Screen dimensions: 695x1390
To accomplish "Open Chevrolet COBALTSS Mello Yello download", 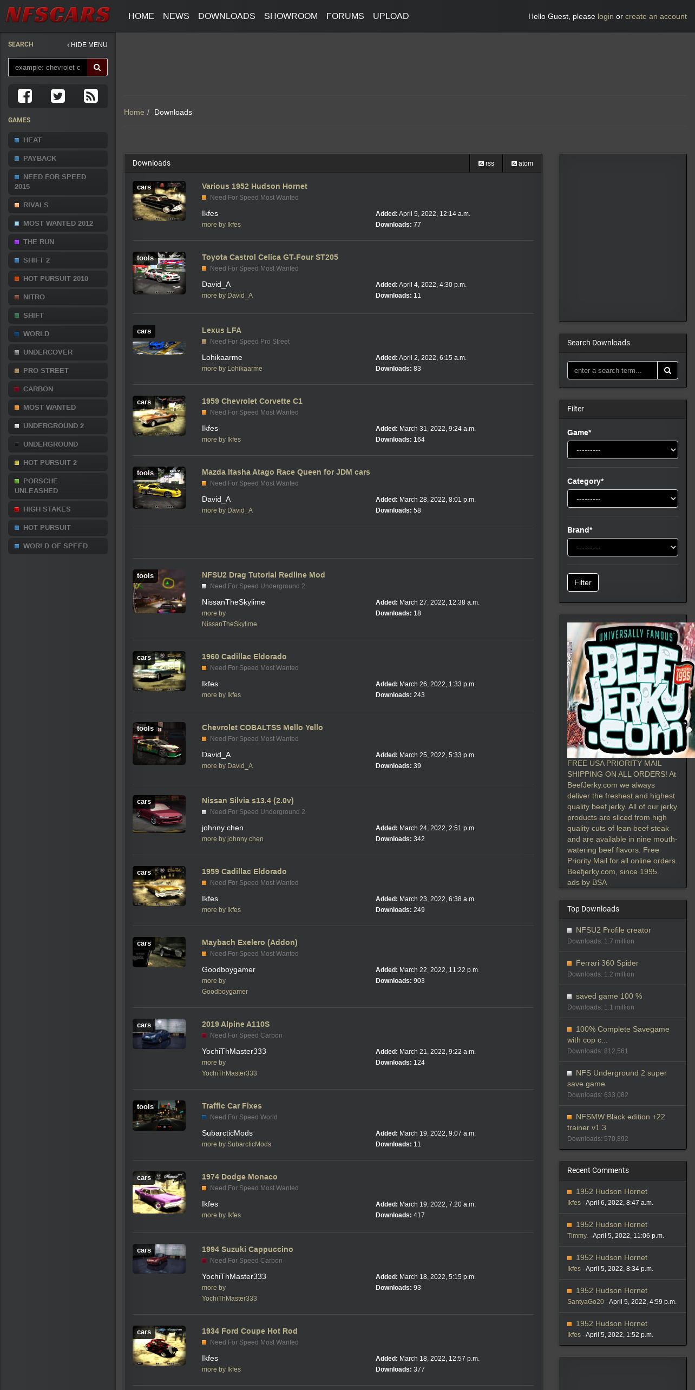I will coord(262,727).
